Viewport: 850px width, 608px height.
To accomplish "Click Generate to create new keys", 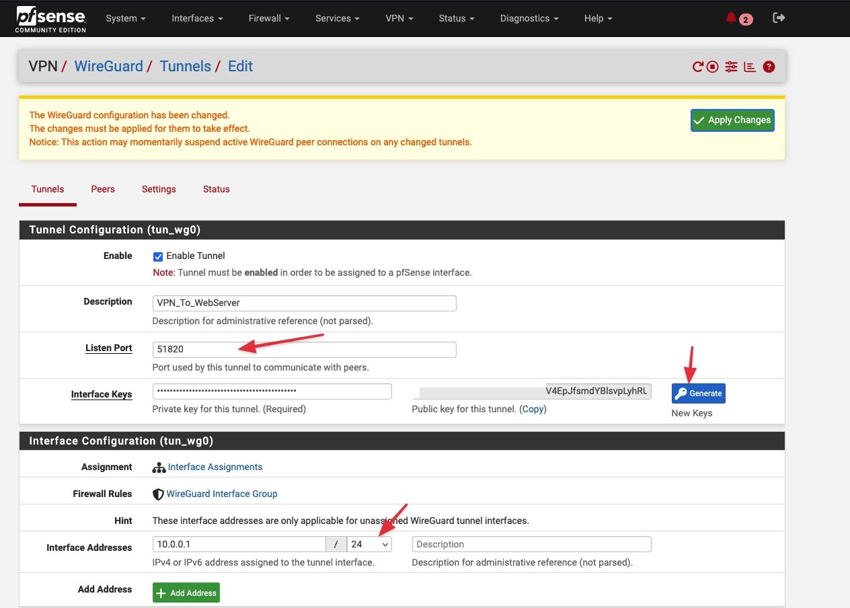I will (698, 393).
